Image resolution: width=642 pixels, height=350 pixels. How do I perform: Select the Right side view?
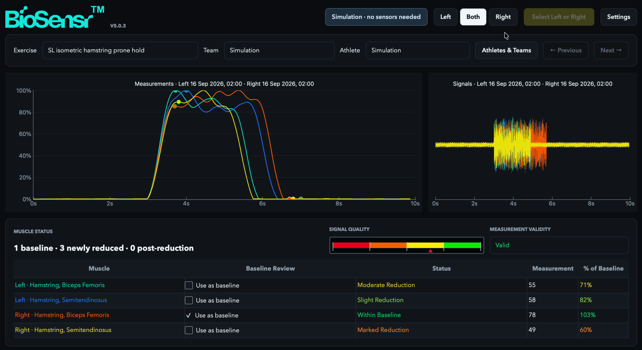(x=503, y=17)
